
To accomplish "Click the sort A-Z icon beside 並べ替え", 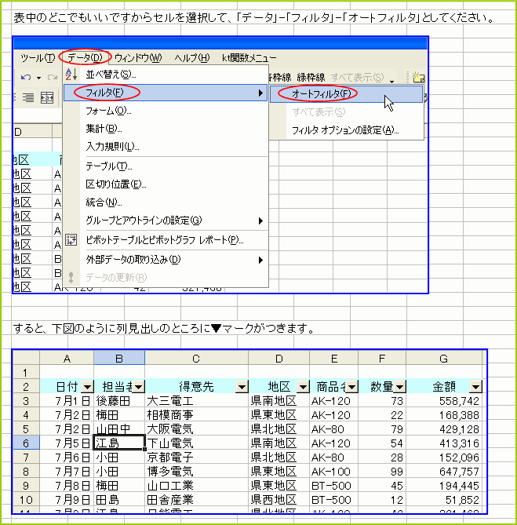I will tap(71, 75).
